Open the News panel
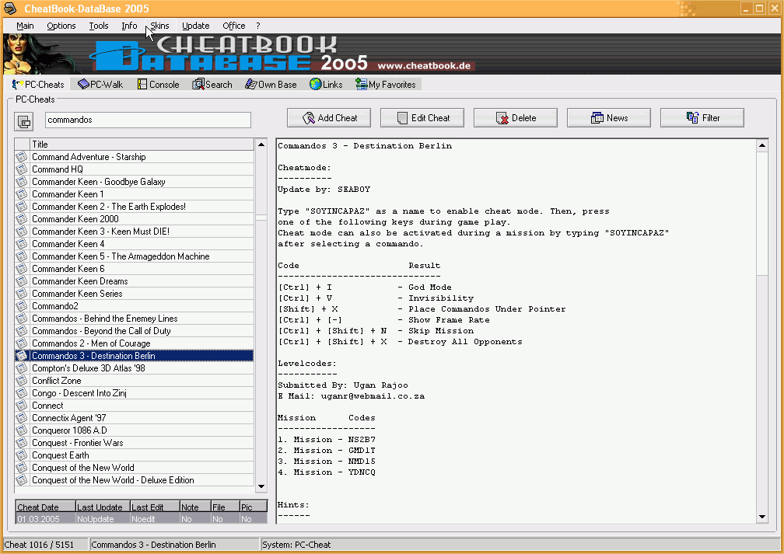 point(608,117)
